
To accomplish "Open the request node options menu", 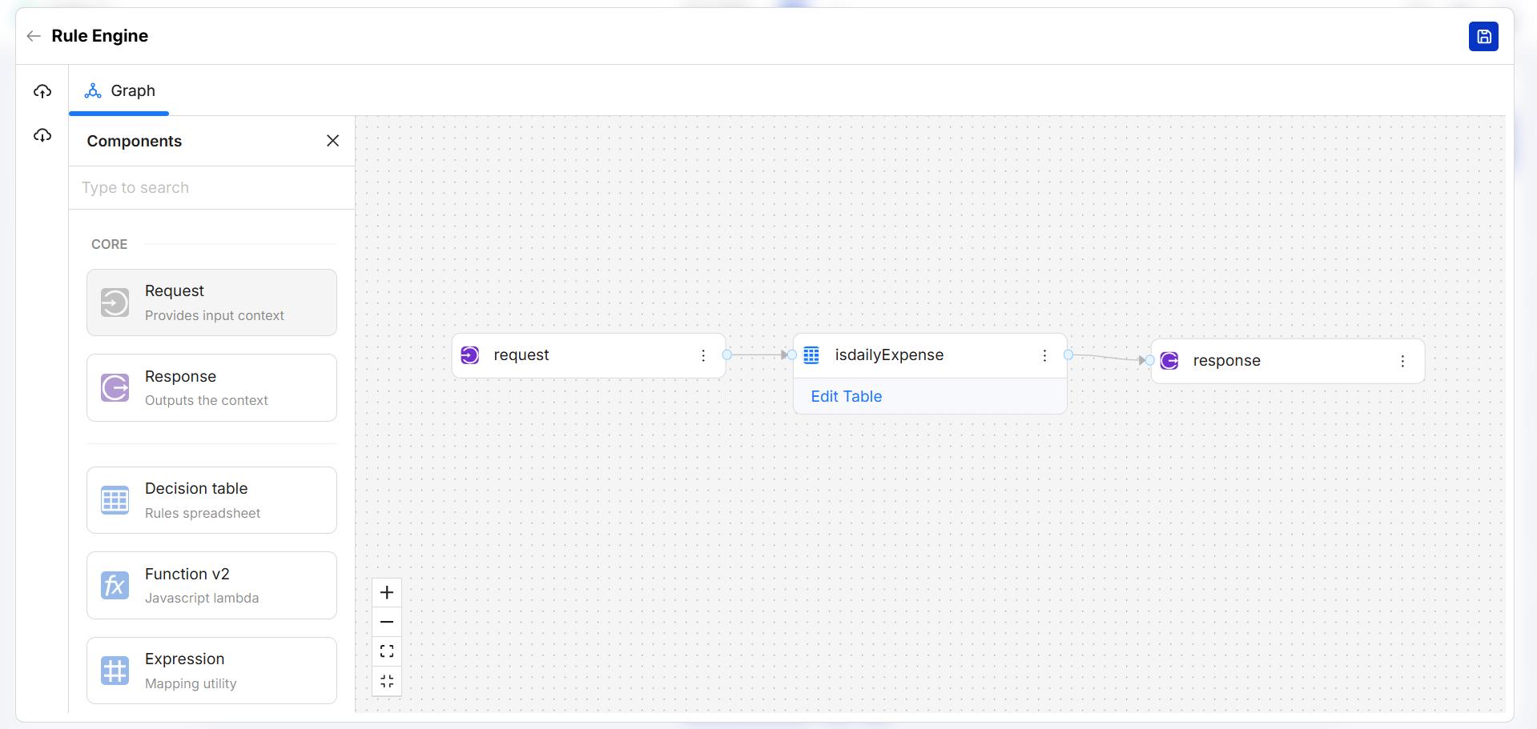I will click(x=703, y=355).
